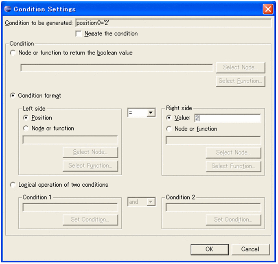
Task: Select Logical operation of two conditions
Action: [x=13, y=185]
